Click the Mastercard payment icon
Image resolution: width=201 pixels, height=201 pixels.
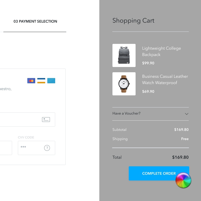(x=31, y=81)
